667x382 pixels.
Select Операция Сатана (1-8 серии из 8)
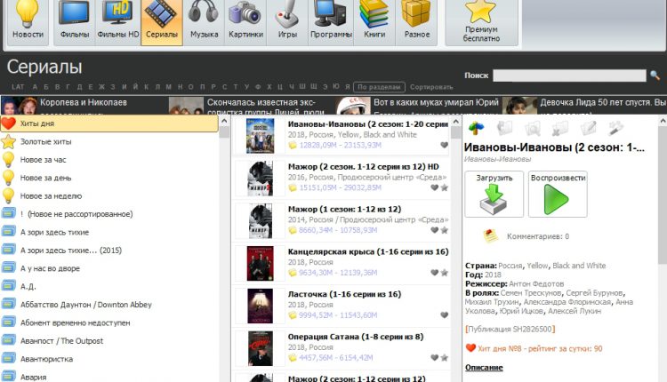tap(341, 348)
